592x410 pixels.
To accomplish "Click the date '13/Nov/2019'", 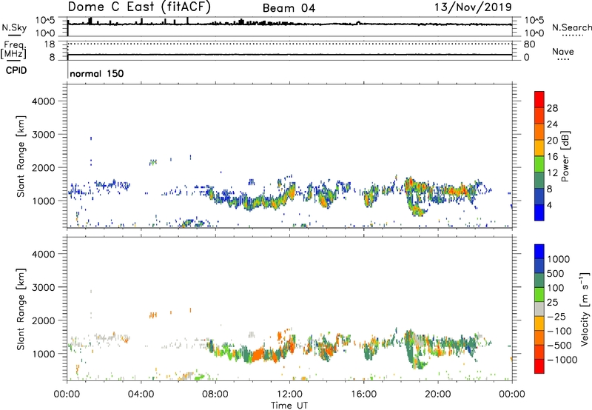I will (473, 7).
